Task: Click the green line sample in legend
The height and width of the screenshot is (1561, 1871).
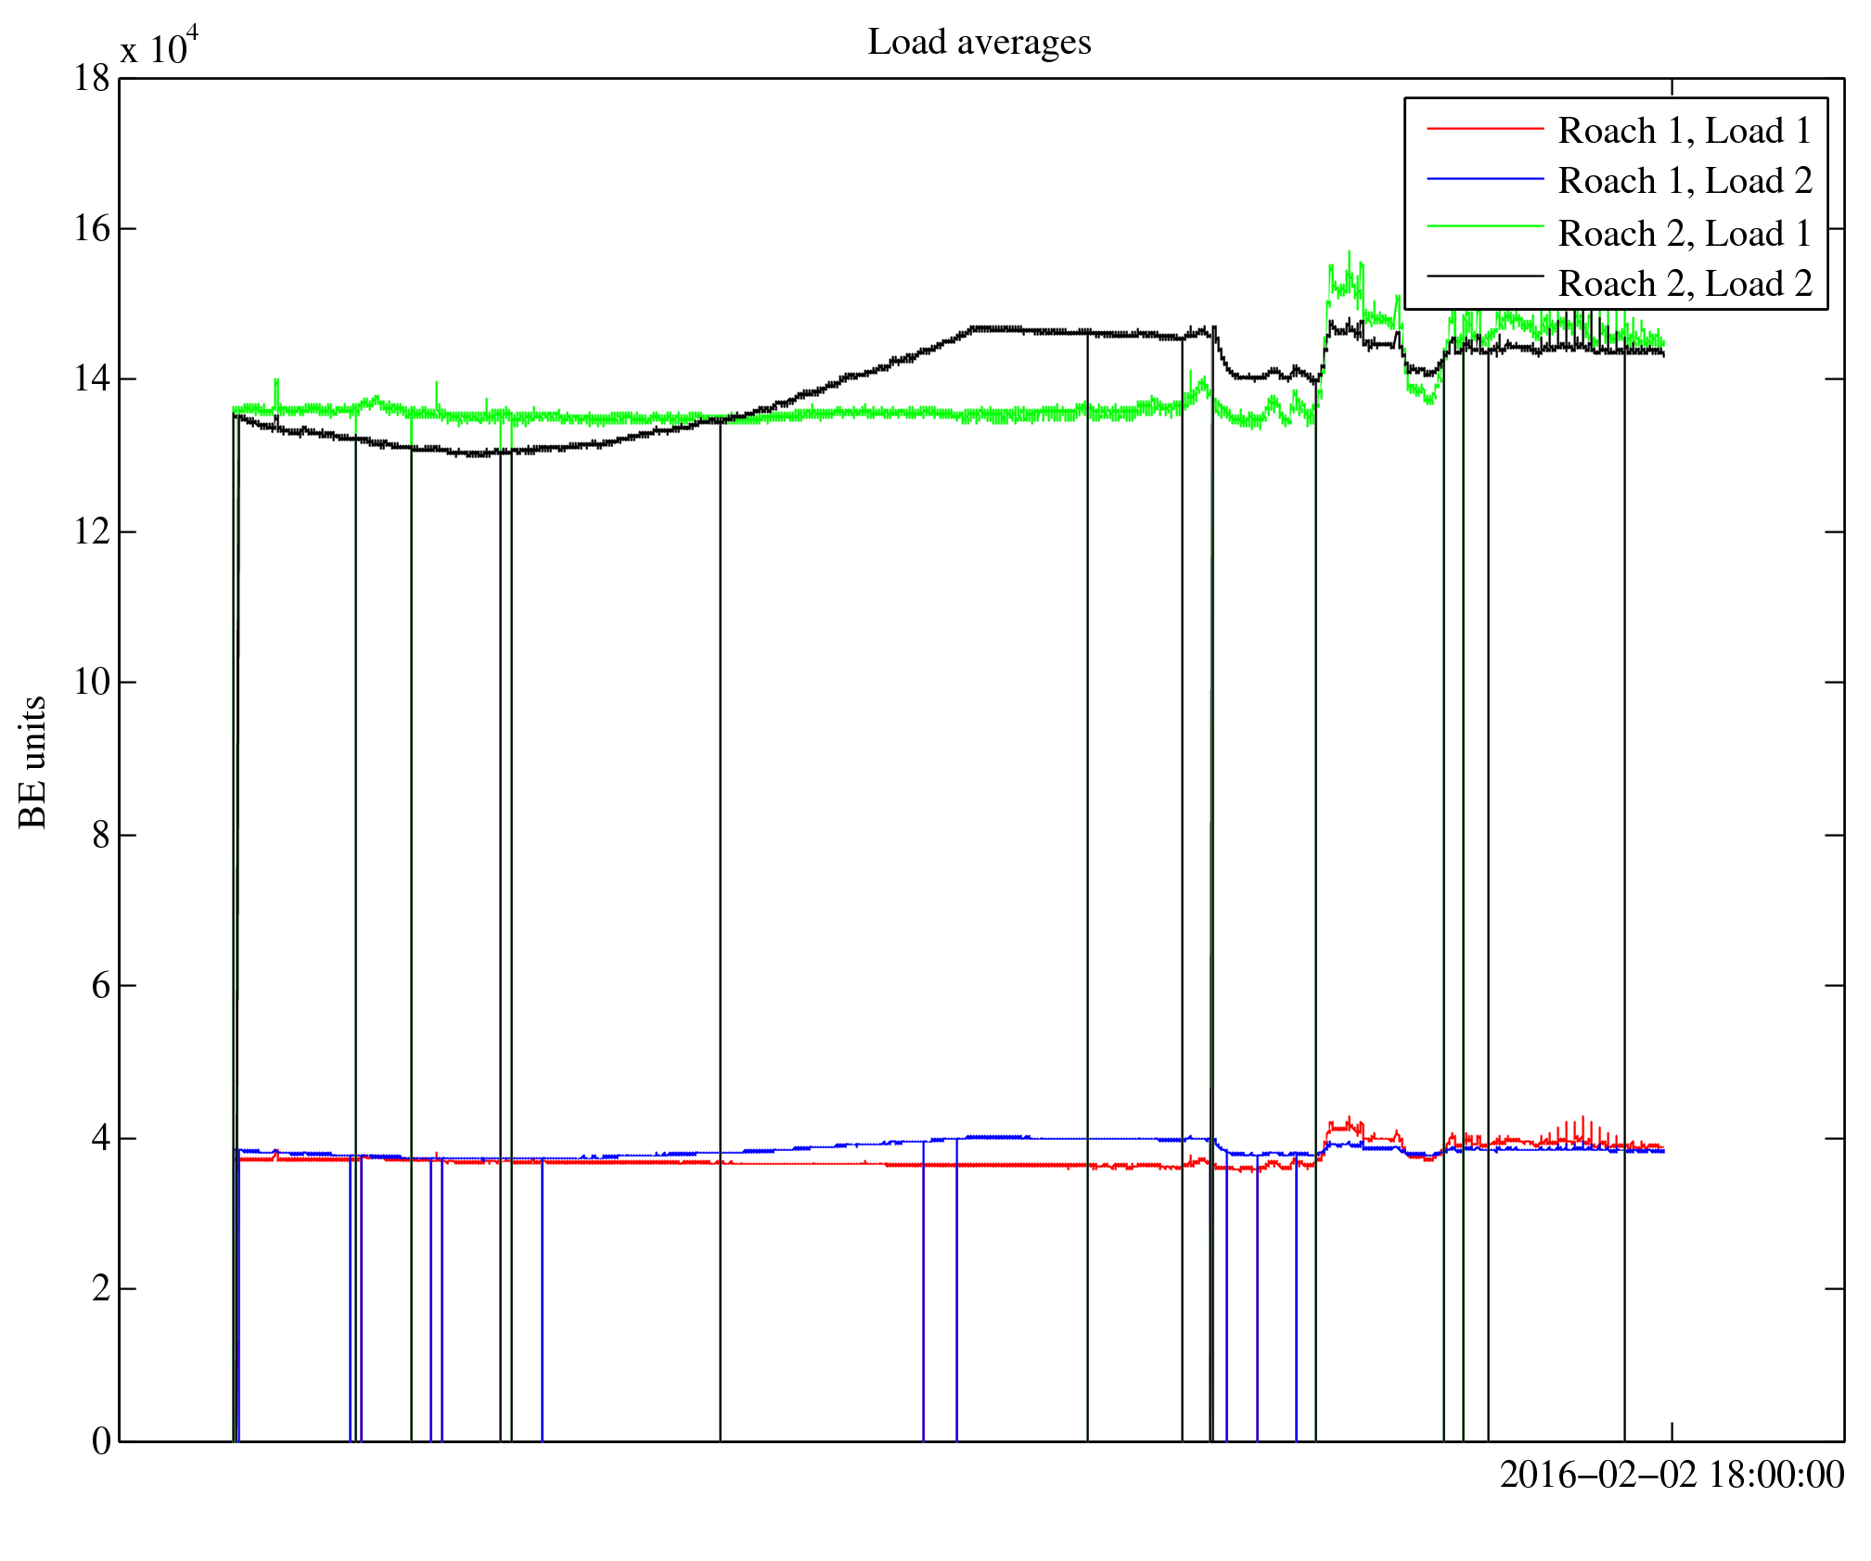Action: 1484,225
